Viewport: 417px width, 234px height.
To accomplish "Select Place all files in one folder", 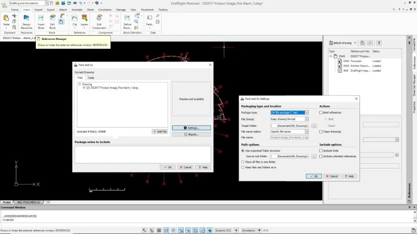I will tap(243, 162).
